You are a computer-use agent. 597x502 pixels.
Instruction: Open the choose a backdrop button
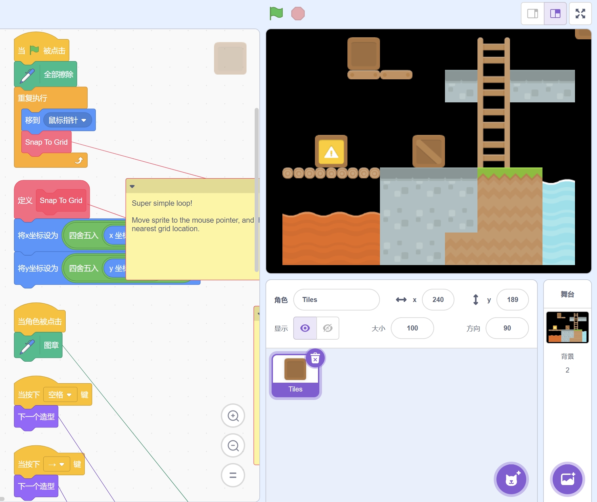(567, 479)
